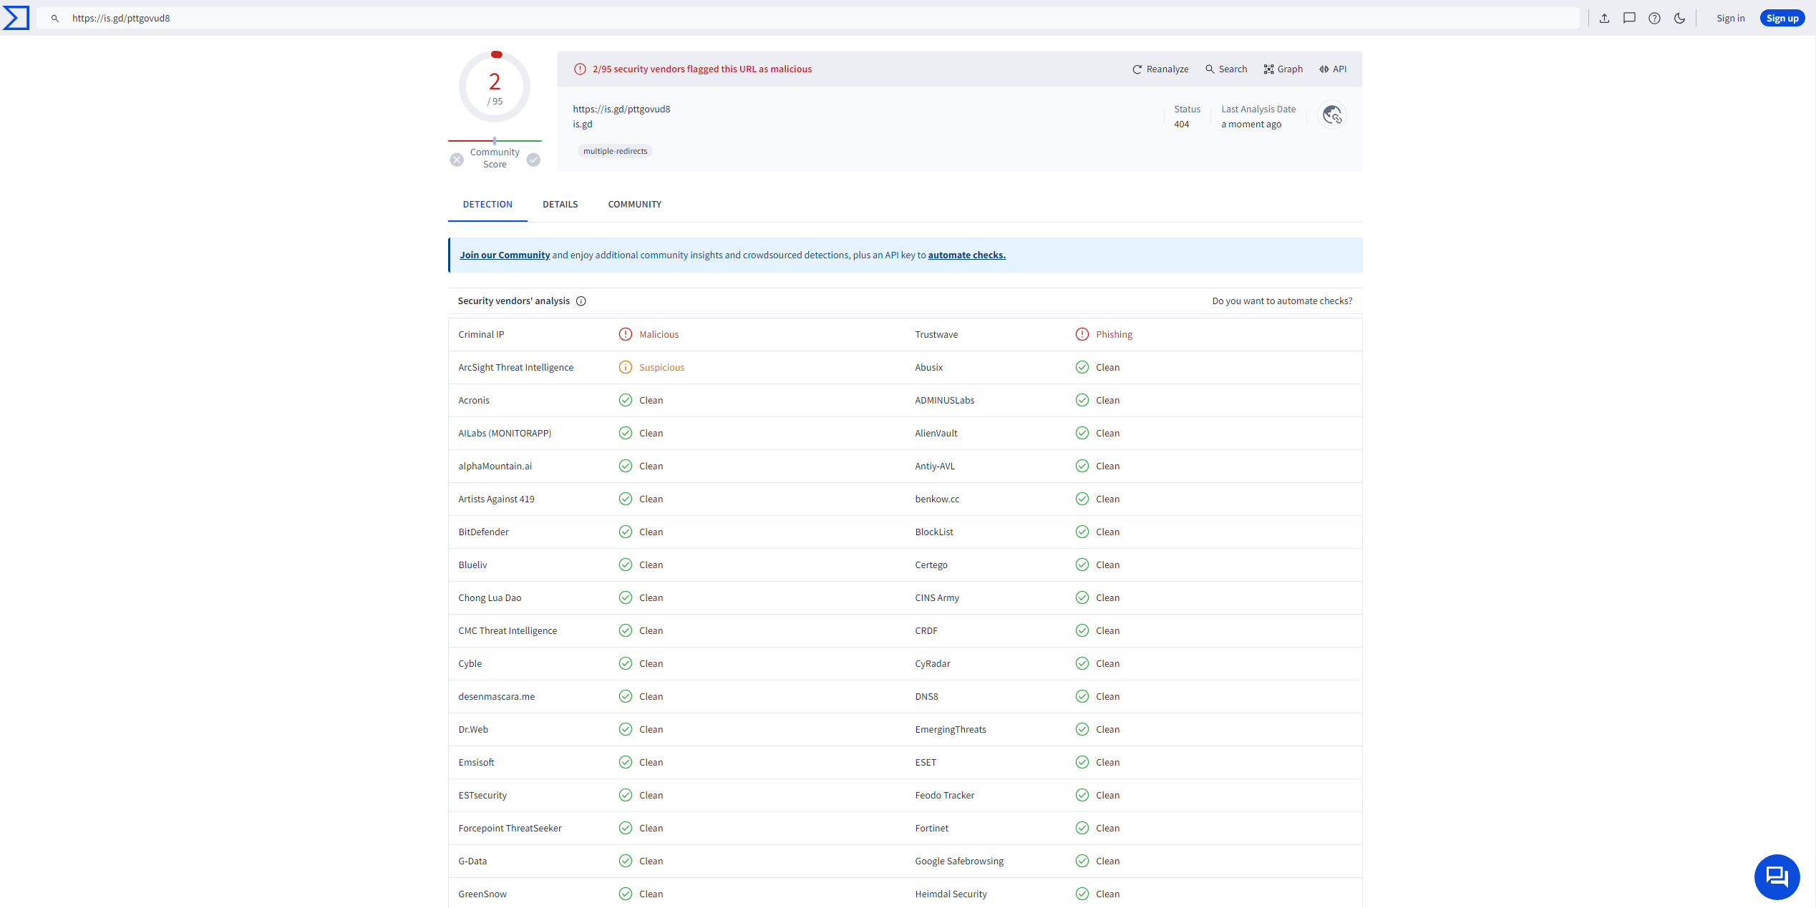Screen dimensions: 1816x908
Task: Switch to the COMMUNITY tab
Action: click(634, 205)
